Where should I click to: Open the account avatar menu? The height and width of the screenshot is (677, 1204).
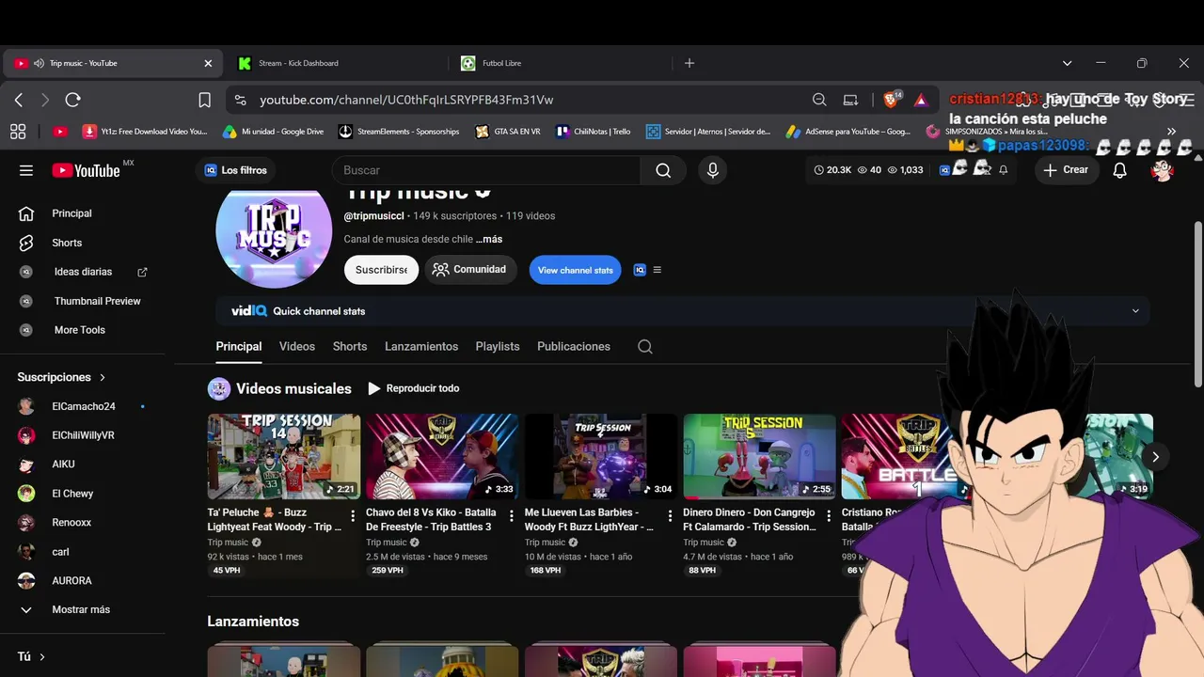[1163, 170]
